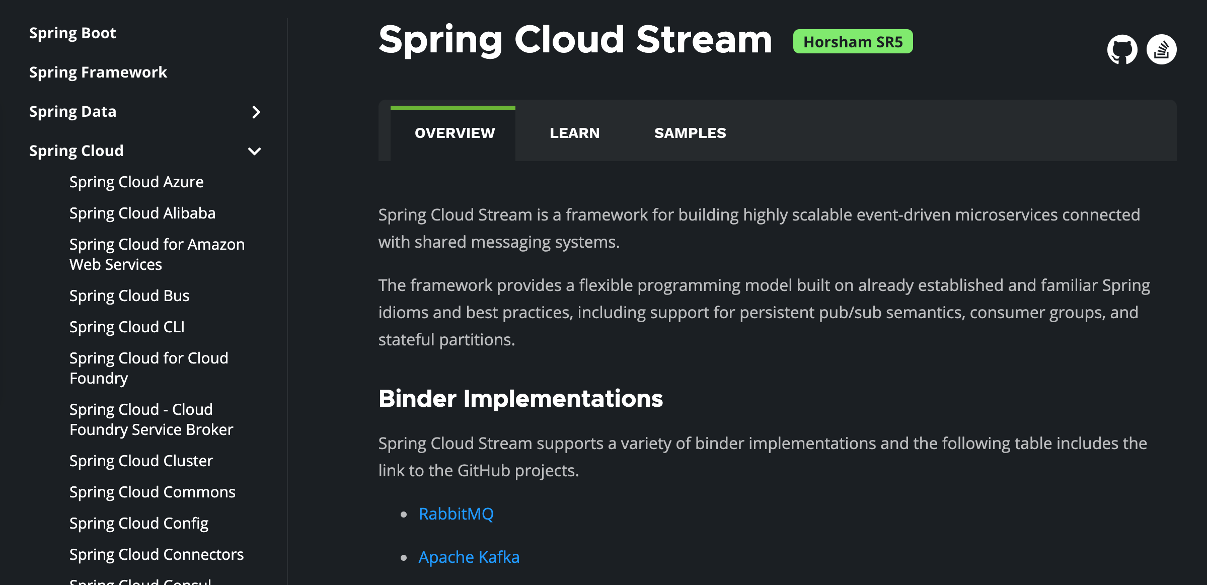The height and width of the screenshot is (585, 1207).
Task: Go to Spring Boot in sidebar
Action: pyautogui.click(x=72, y=33)
